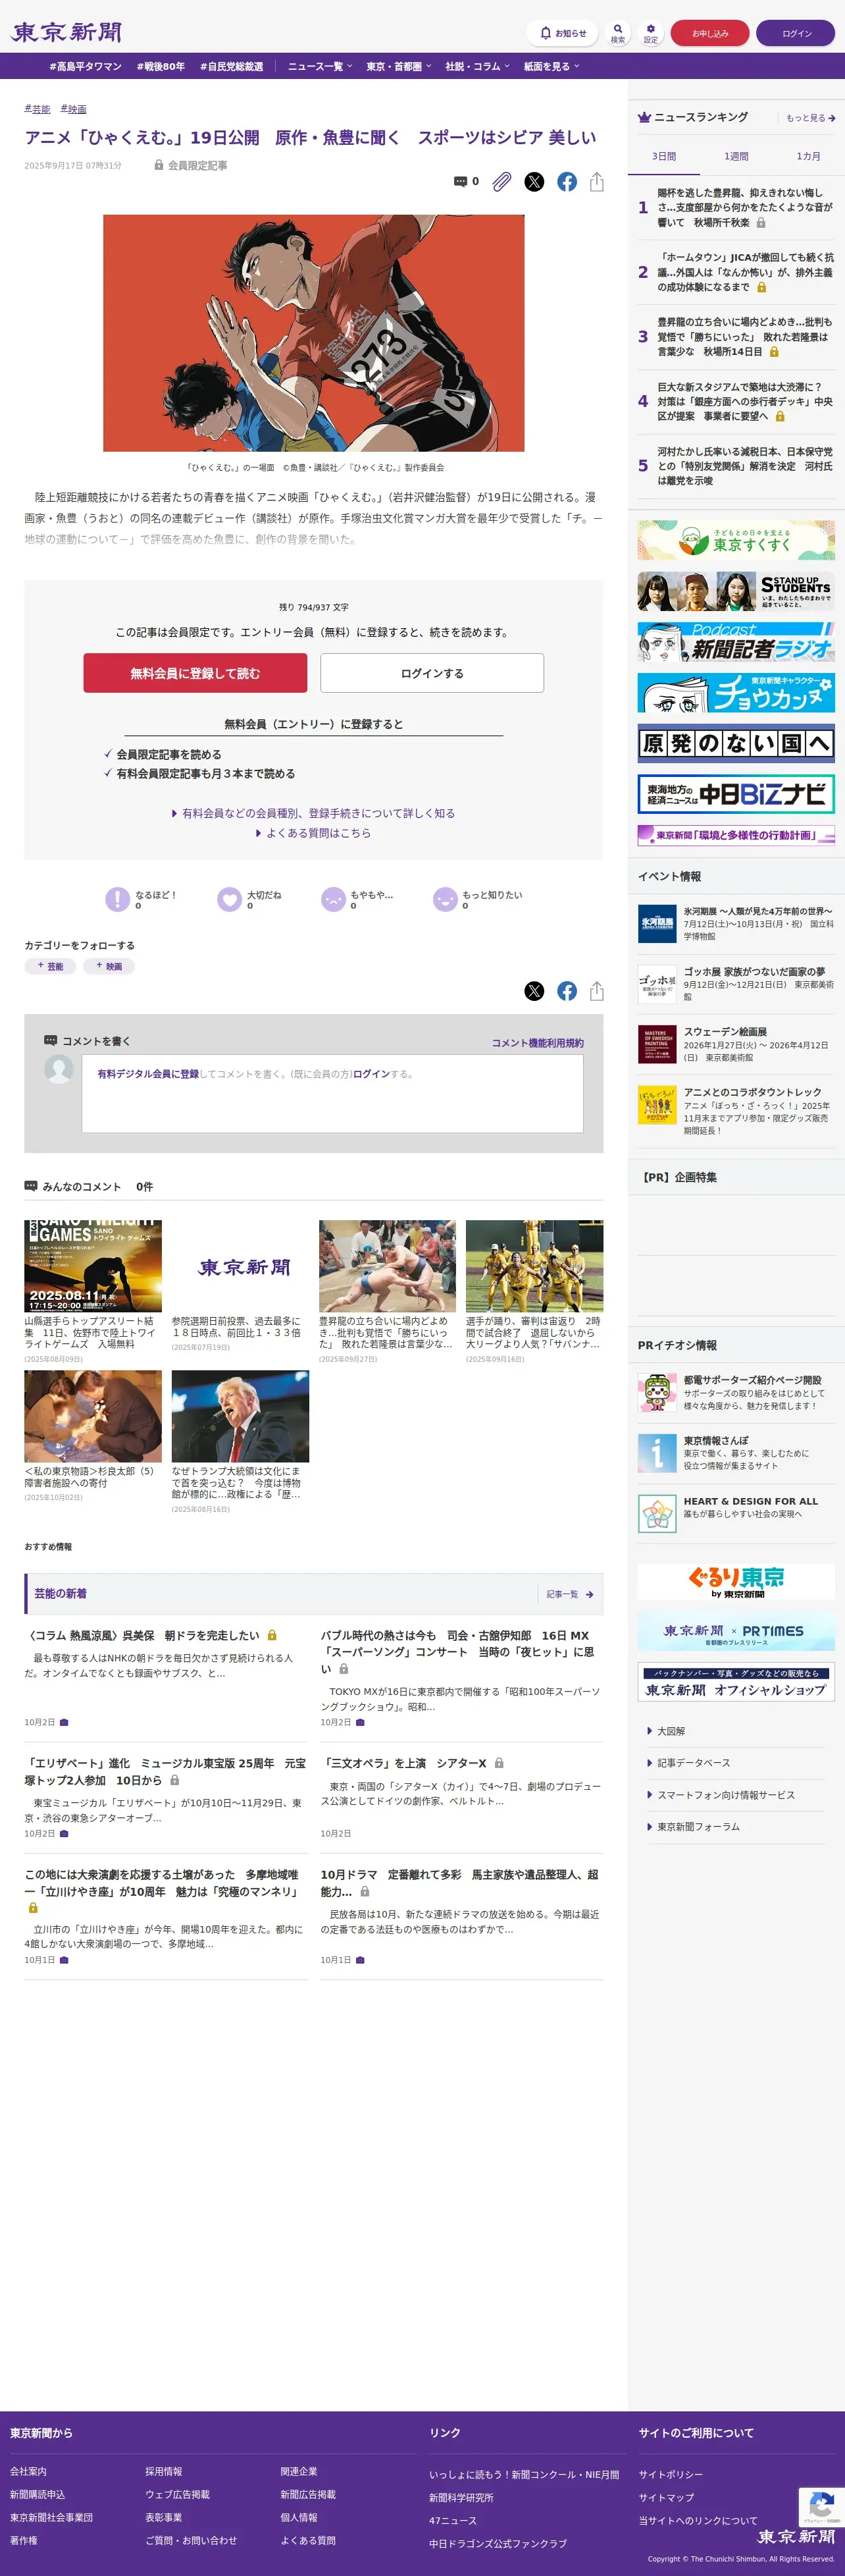Open the 中日BiZナビ banner
This screenshot has width=845, height=2576.
736,794
